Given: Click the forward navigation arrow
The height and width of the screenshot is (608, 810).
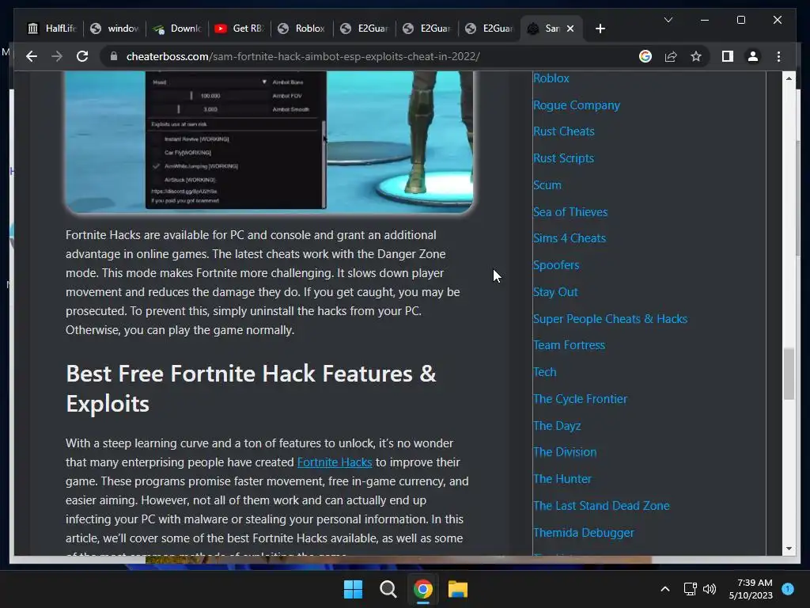Looking at the screenshot, I should point(57,56).
